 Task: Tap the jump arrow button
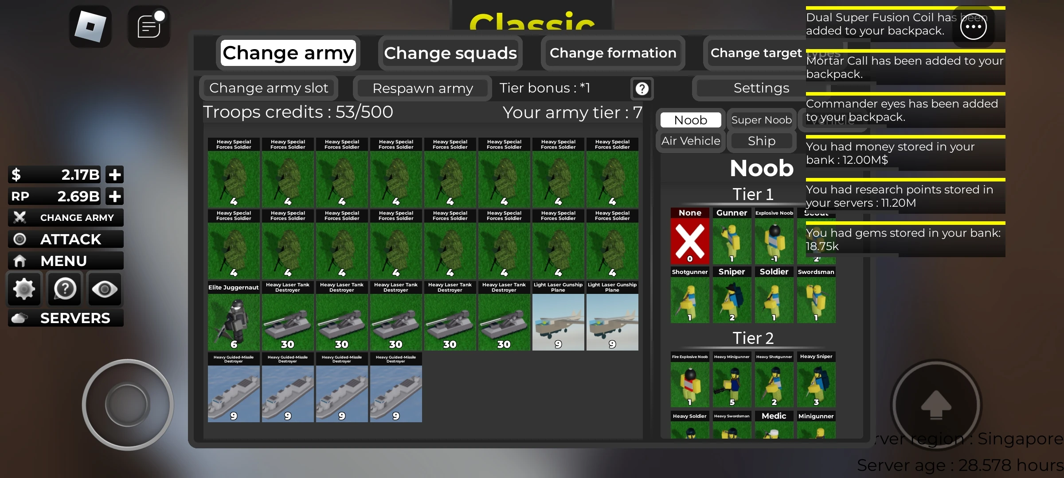(x=936, y=405)
